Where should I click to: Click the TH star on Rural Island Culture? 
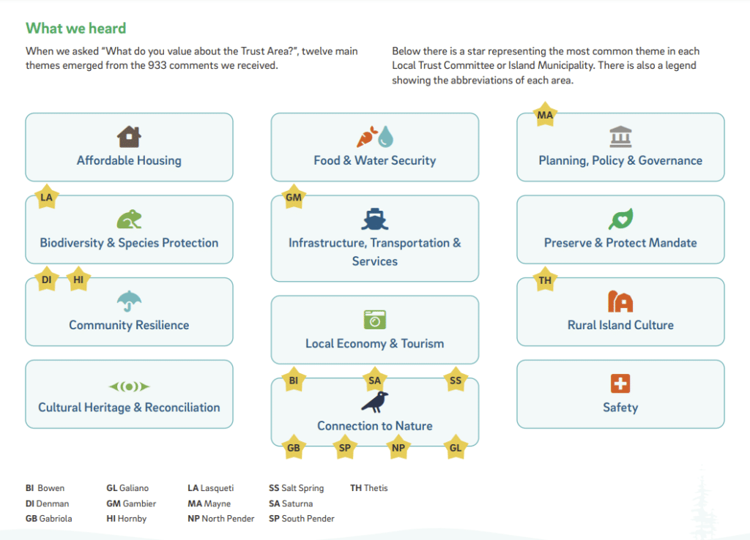point(545,280)
